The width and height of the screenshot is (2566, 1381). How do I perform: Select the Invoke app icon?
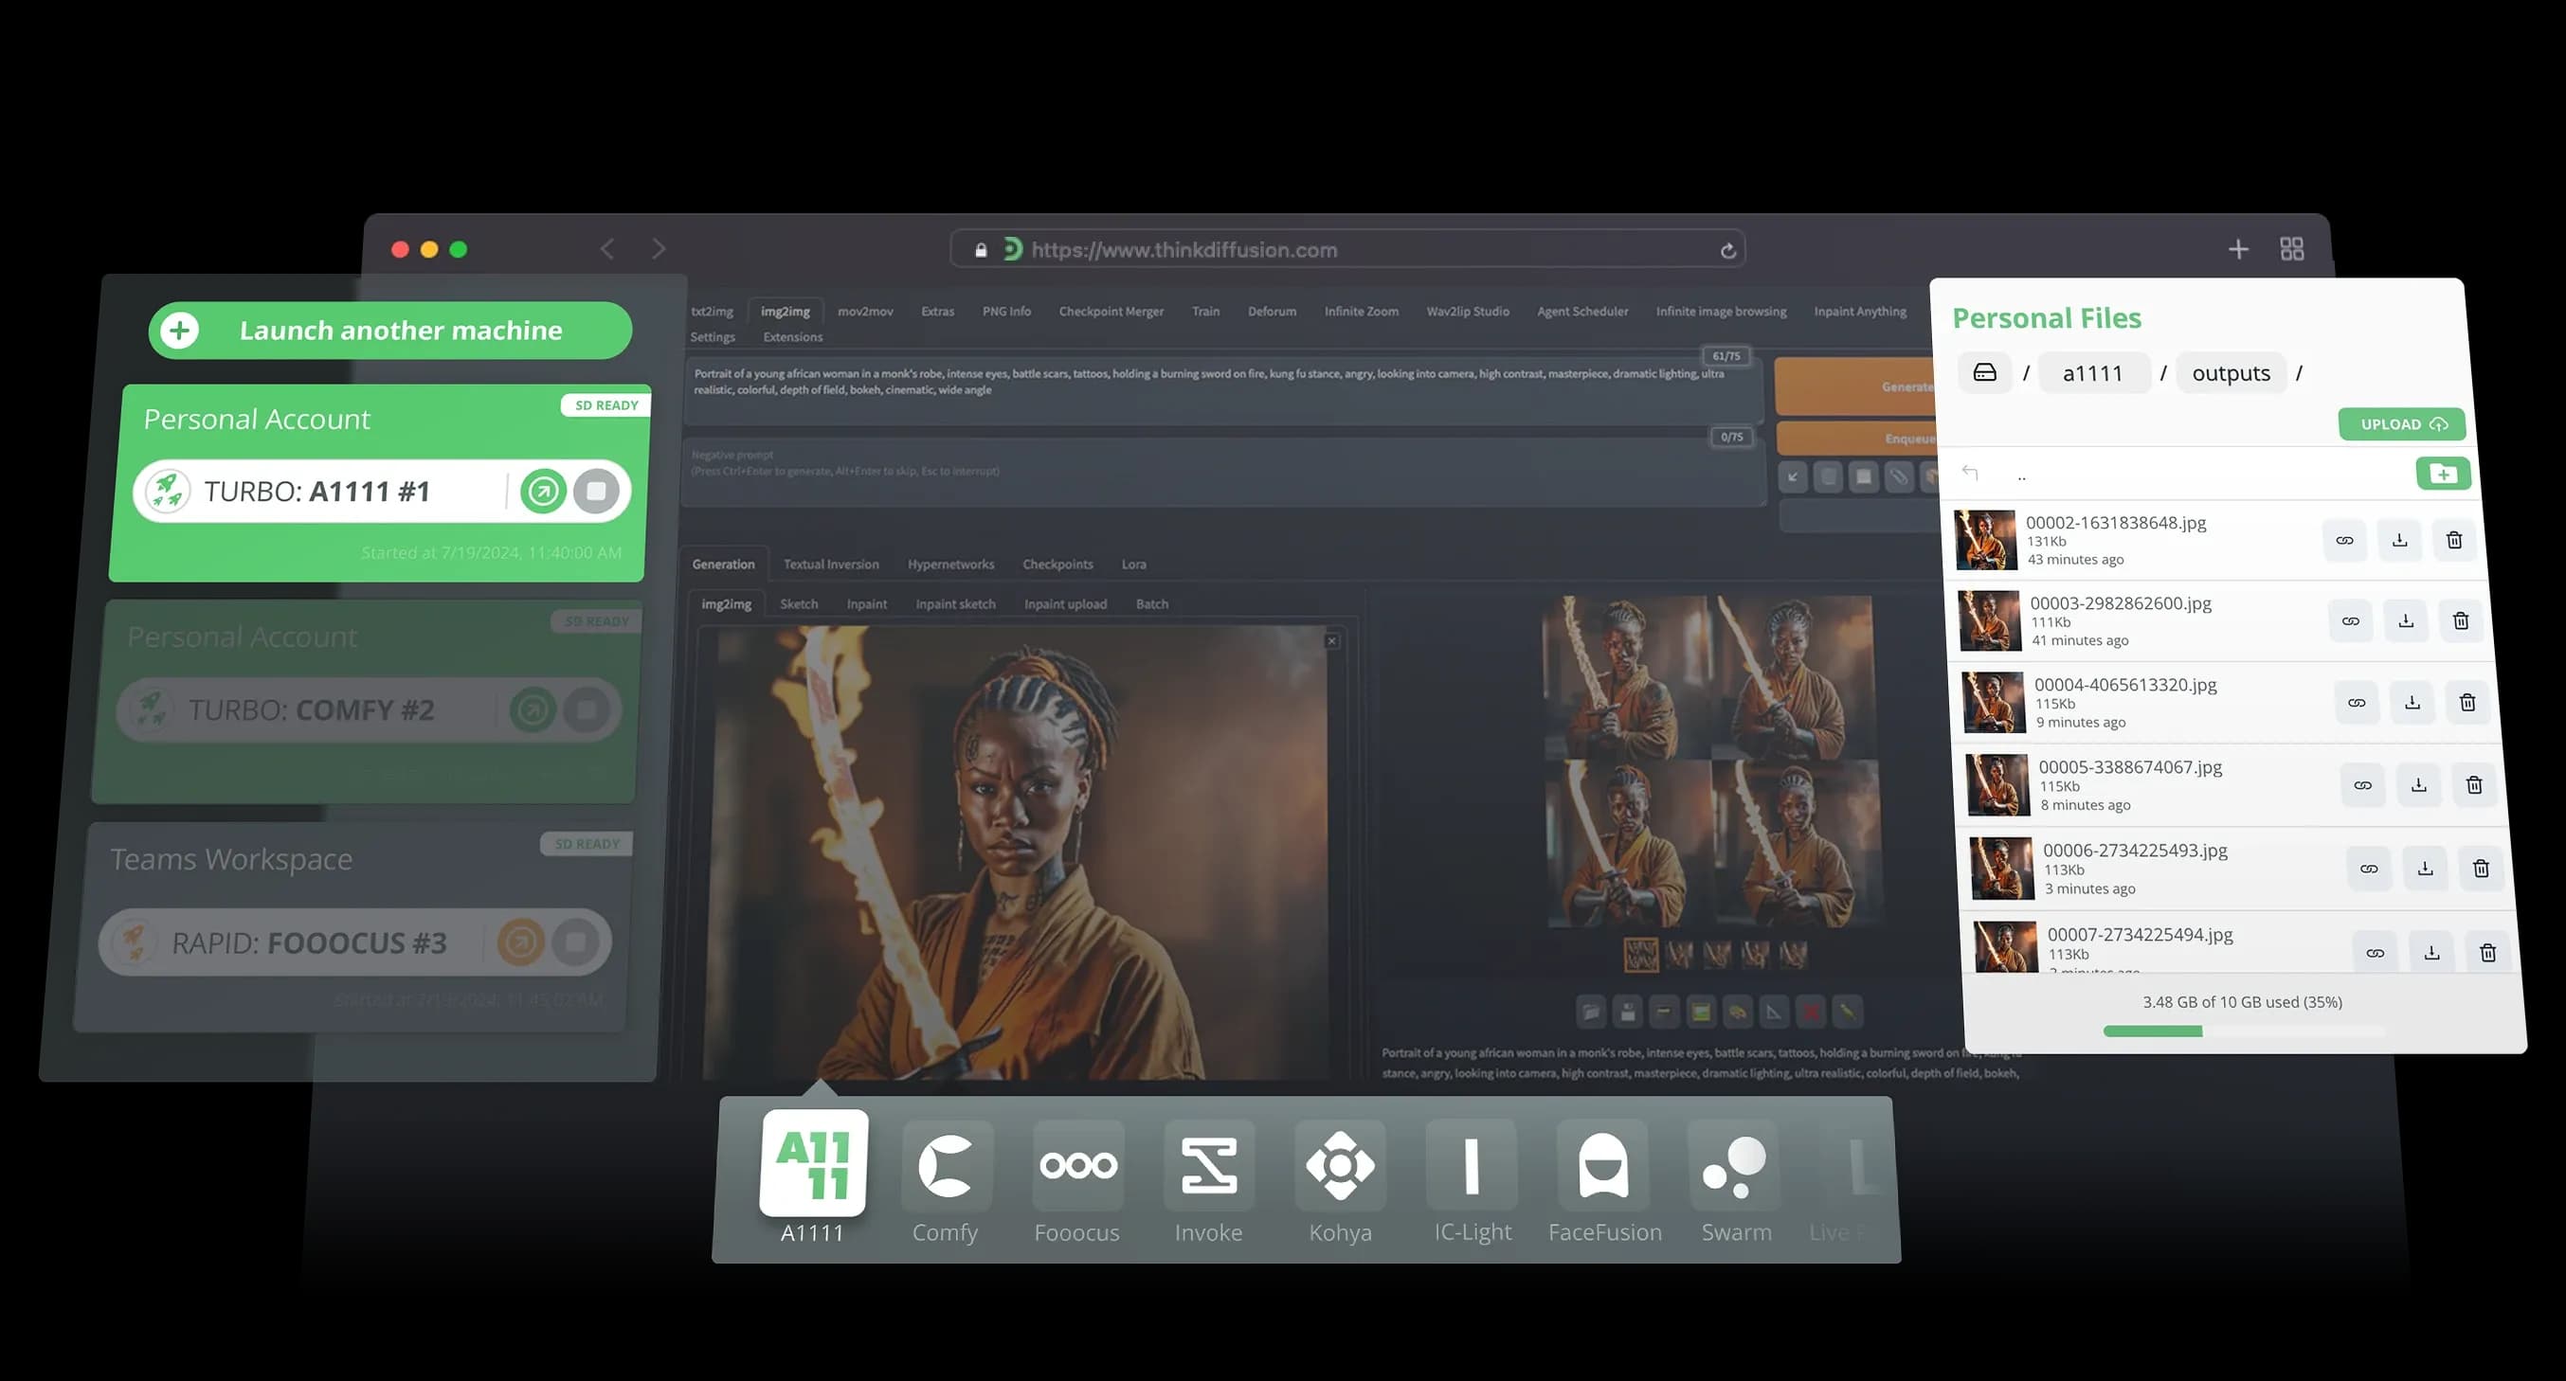1208,1165
